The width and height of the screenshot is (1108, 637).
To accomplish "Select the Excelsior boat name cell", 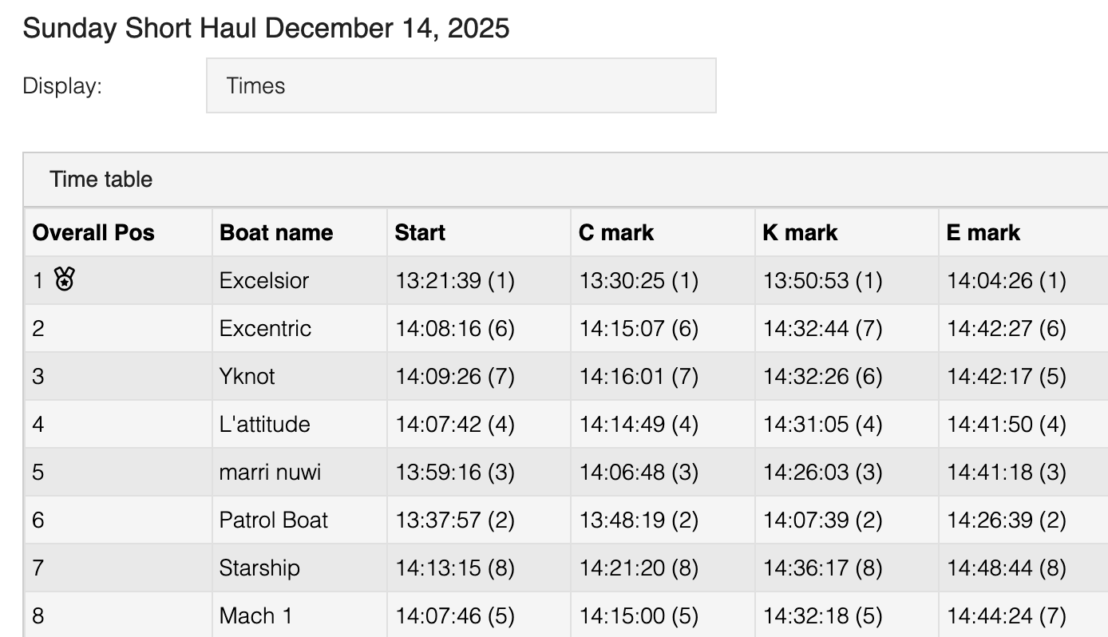I will pos(264,280).
